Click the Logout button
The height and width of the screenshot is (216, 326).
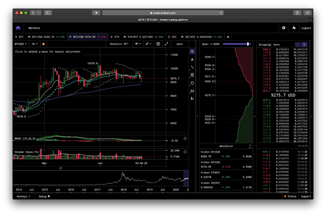tap(306, 28)
